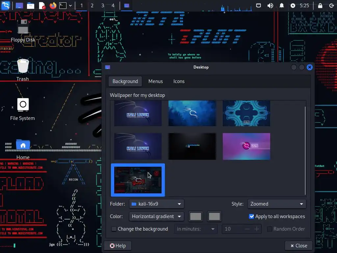Choose the second-row Kali Linux wallpaper

[x=138, y=147]
